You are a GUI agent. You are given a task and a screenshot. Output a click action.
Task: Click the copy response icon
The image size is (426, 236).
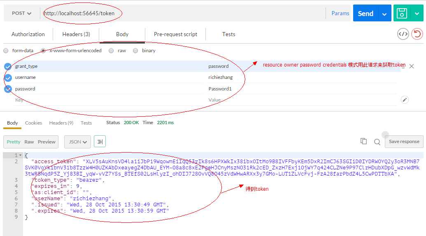[x=363, y=141]
